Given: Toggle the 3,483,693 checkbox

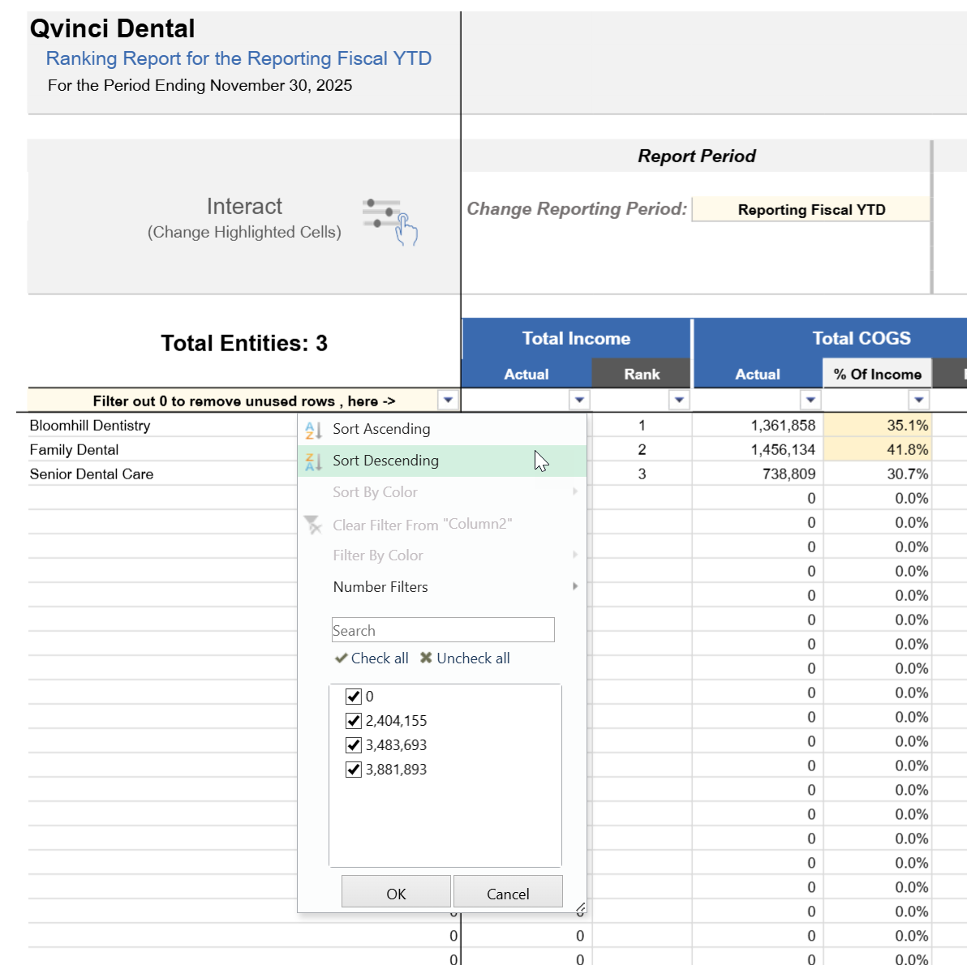Looking at the screenshot, I should click(353, 745).
